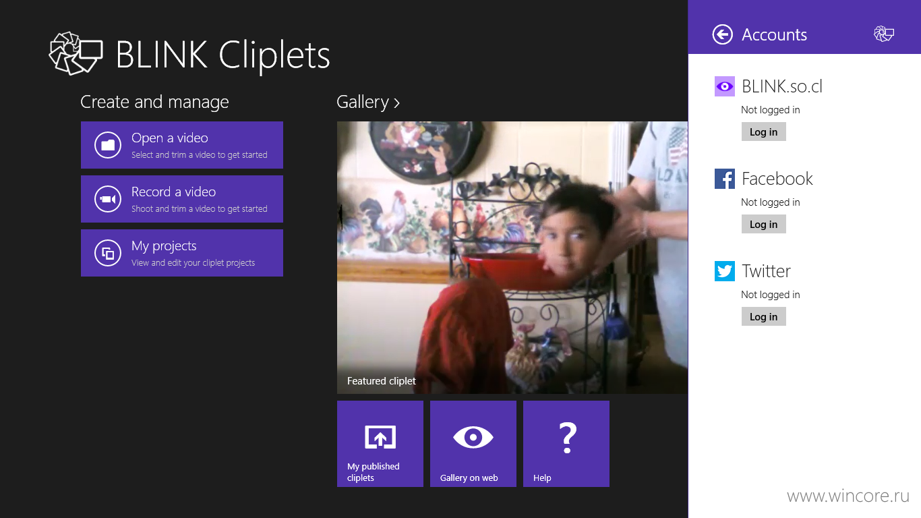This screenshot has width=921, height=518.
Task: Open the Help tile
Action: 566,444
